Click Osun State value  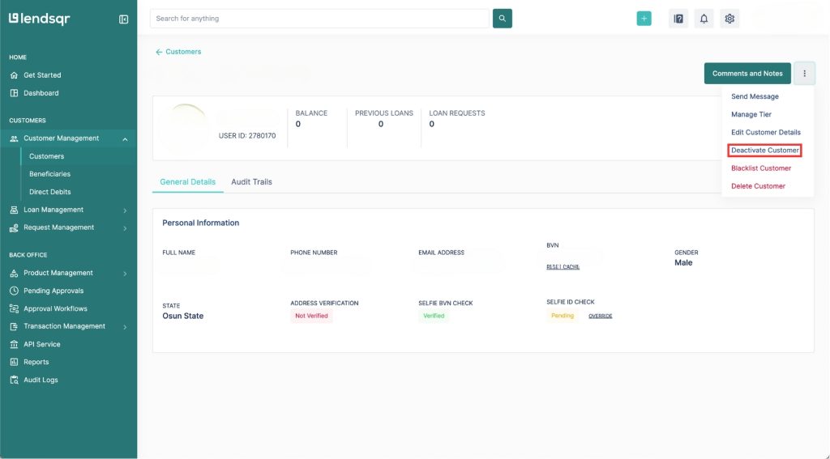(182, 317)
